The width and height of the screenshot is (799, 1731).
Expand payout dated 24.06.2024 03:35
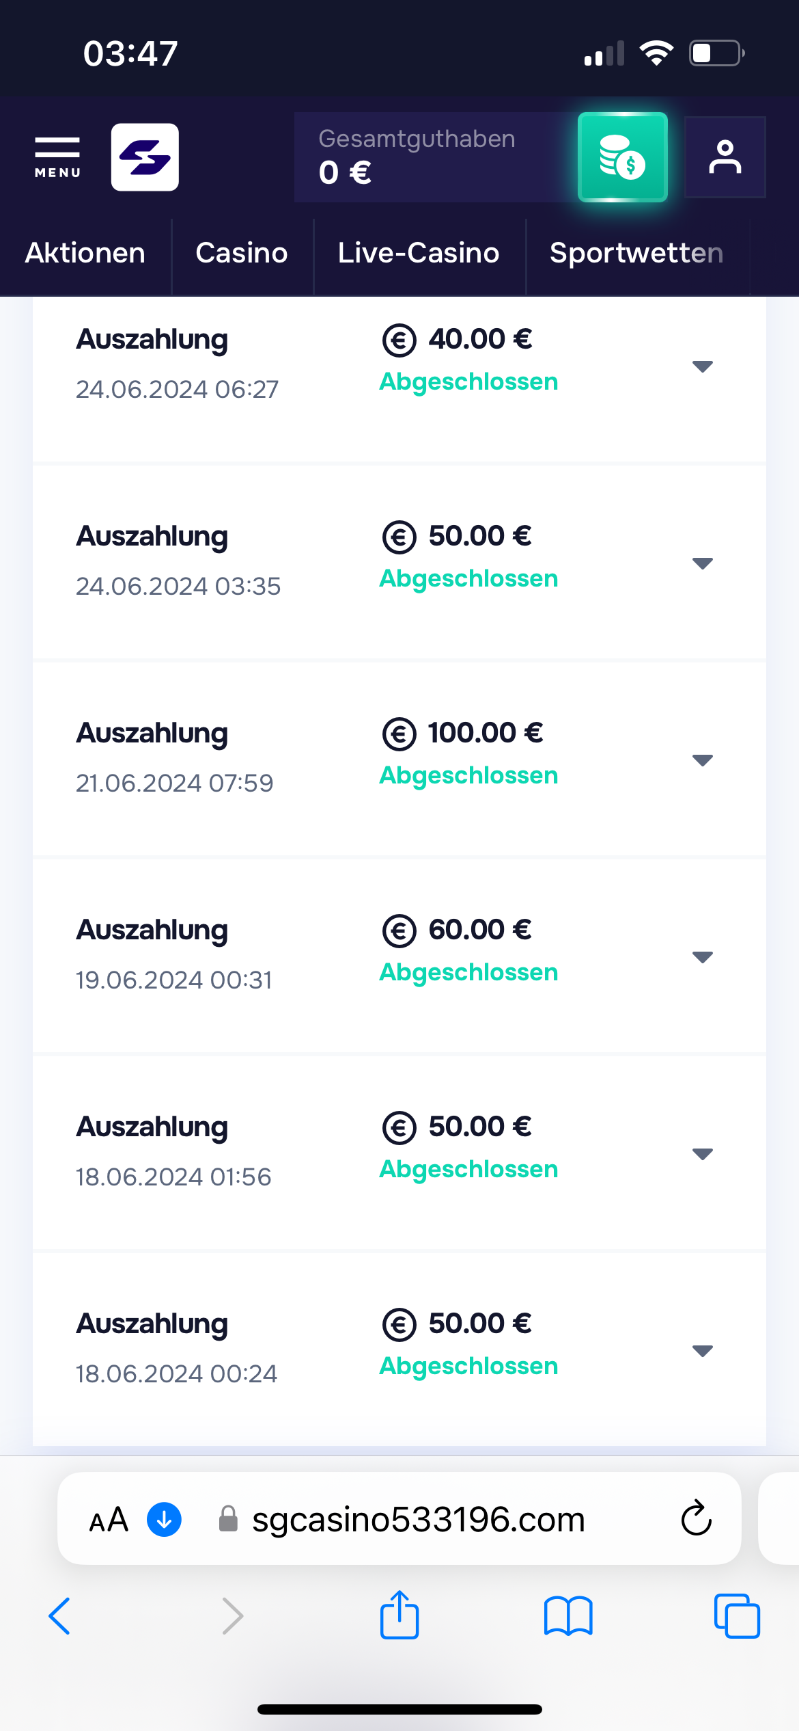click(x=702, y=563)
